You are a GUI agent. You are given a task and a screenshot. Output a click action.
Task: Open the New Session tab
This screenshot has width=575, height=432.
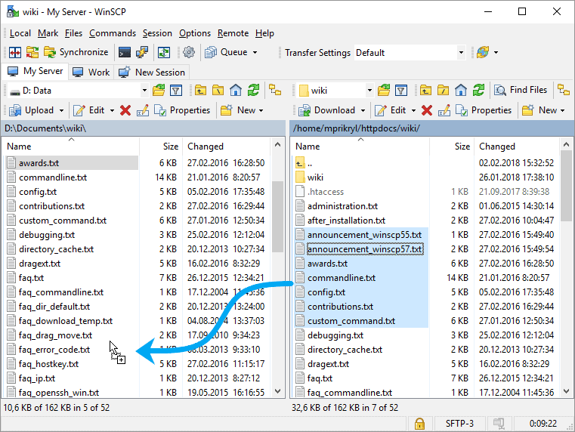pos(152,73)
